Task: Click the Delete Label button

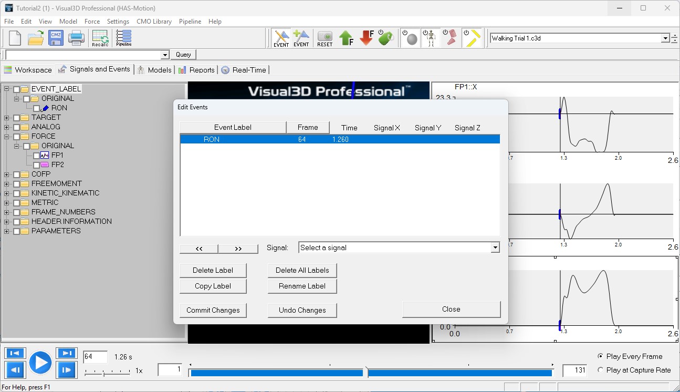Action: point(213,270)
